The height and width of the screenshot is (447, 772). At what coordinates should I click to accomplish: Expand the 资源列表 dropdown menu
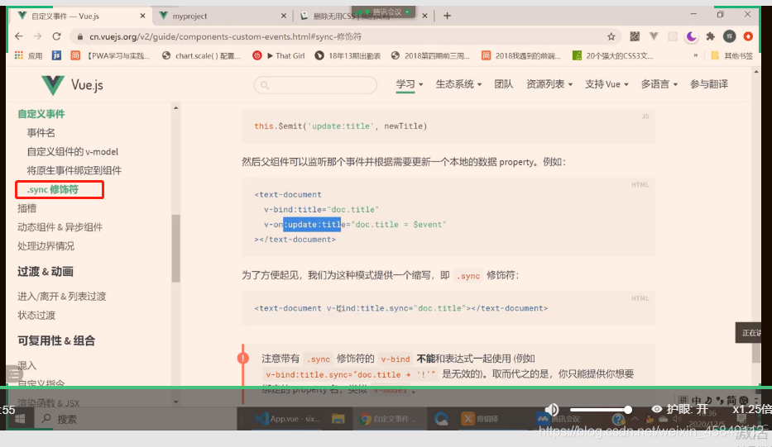tap(549, 84)
